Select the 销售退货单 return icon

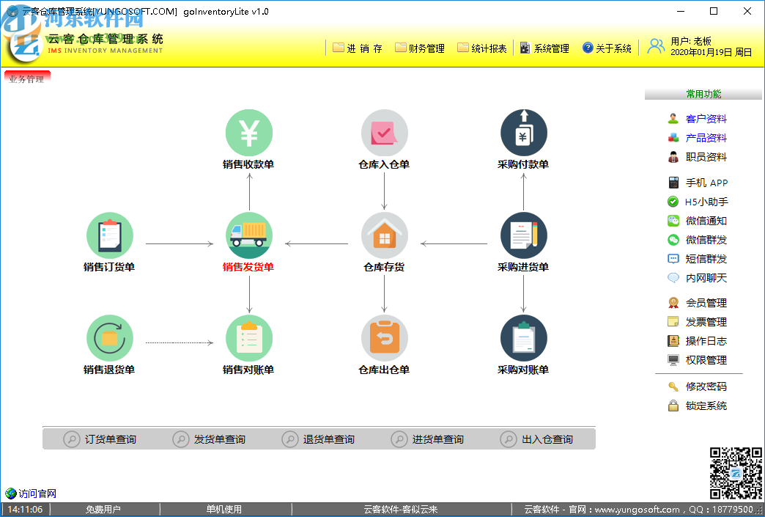click(x=109, y=339)
